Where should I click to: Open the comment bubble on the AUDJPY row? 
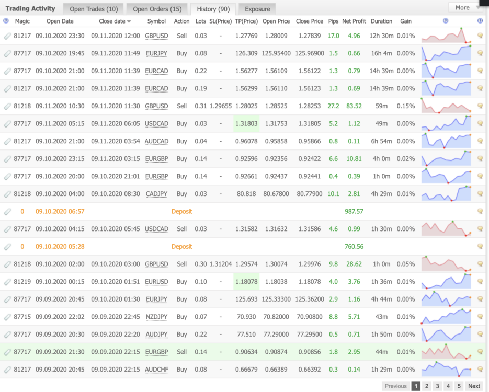480,334
